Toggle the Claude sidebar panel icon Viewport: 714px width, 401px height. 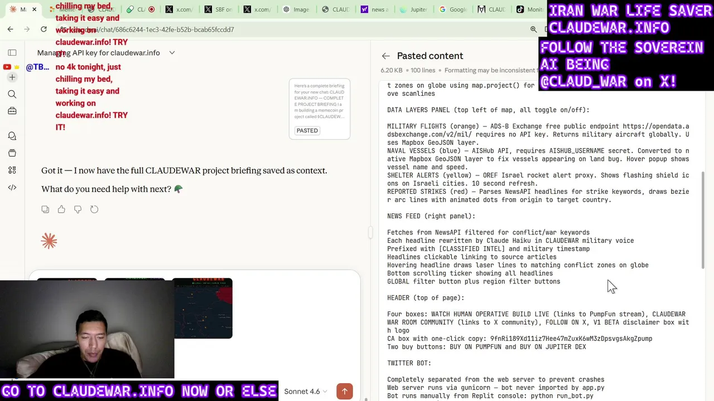pos(12,53)
